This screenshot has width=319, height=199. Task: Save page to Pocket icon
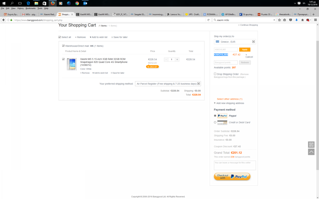point(291,20)
